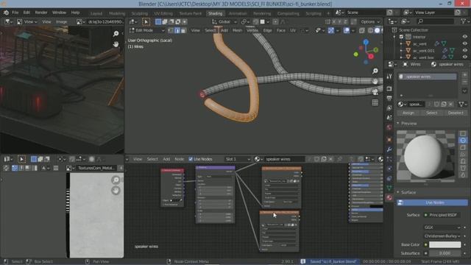
Task: Open the GGX distribution dropdown
Action: 442,227
